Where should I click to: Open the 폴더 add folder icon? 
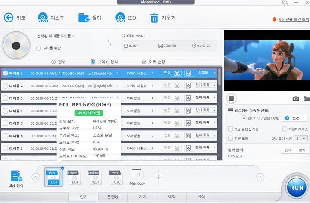point(84,18)
